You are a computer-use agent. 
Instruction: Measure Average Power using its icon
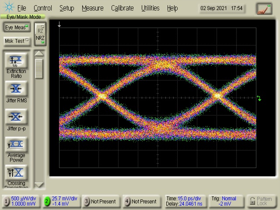16,144
